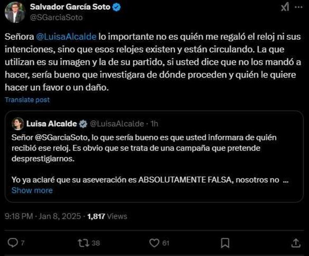
Task: Click the Translate post link
Action: [x=27, y=100]
